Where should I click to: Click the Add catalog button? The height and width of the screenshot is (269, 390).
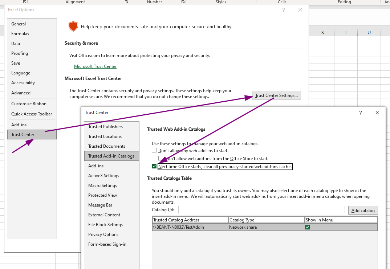tap(363, 211)
